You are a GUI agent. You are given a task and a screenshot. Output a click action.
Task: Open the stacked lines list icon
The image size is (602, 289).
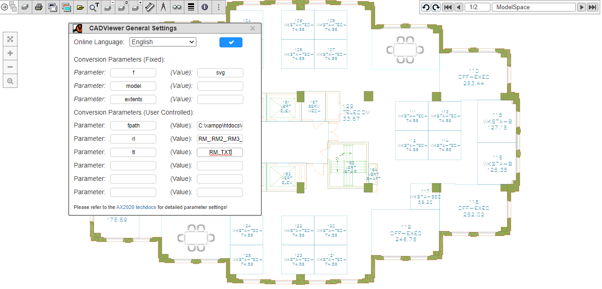tap(191, 7)
